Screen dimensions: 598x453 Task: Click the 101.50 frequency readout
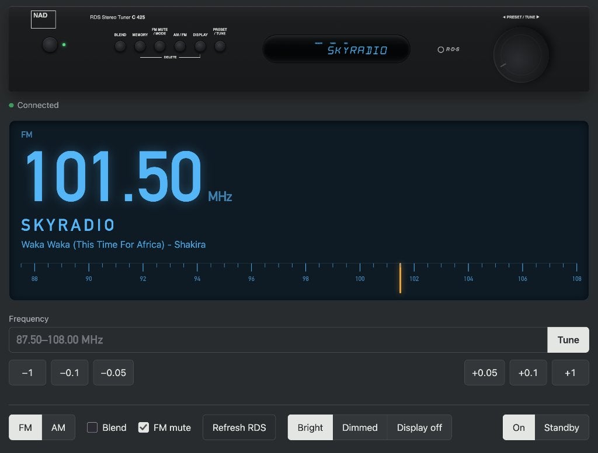[113, 176]
